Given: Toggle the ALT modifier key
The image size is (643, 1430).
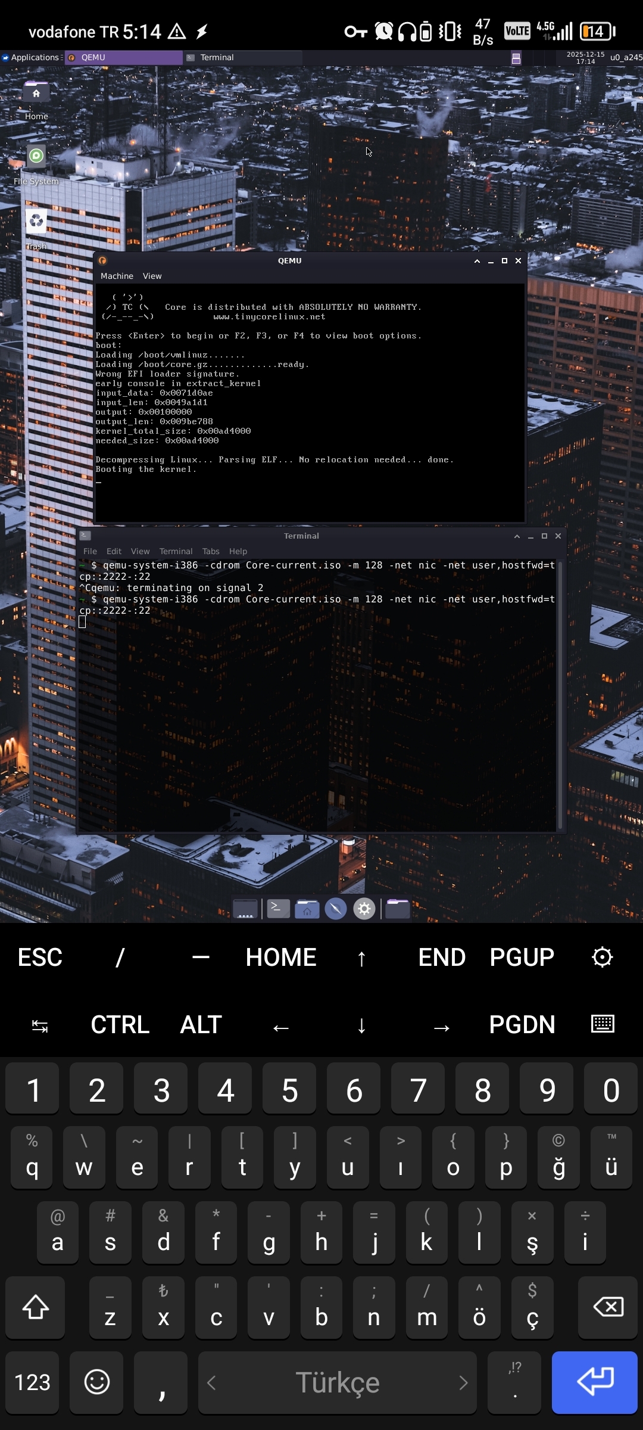Looking at the screenshot, I should coord(201,1025).
